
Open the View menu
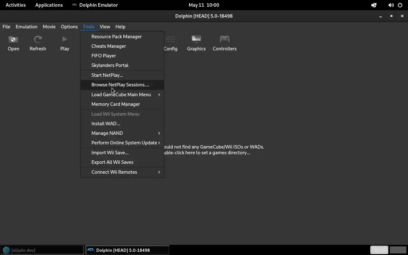[x=105, y=27]
